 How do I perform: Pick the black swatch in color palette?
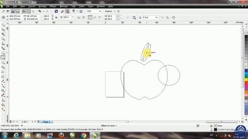[246, 36]
